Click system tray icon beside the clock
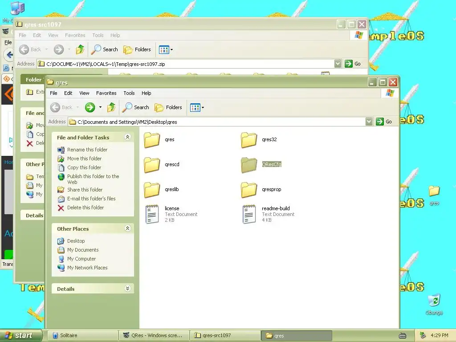 point(423,336)
